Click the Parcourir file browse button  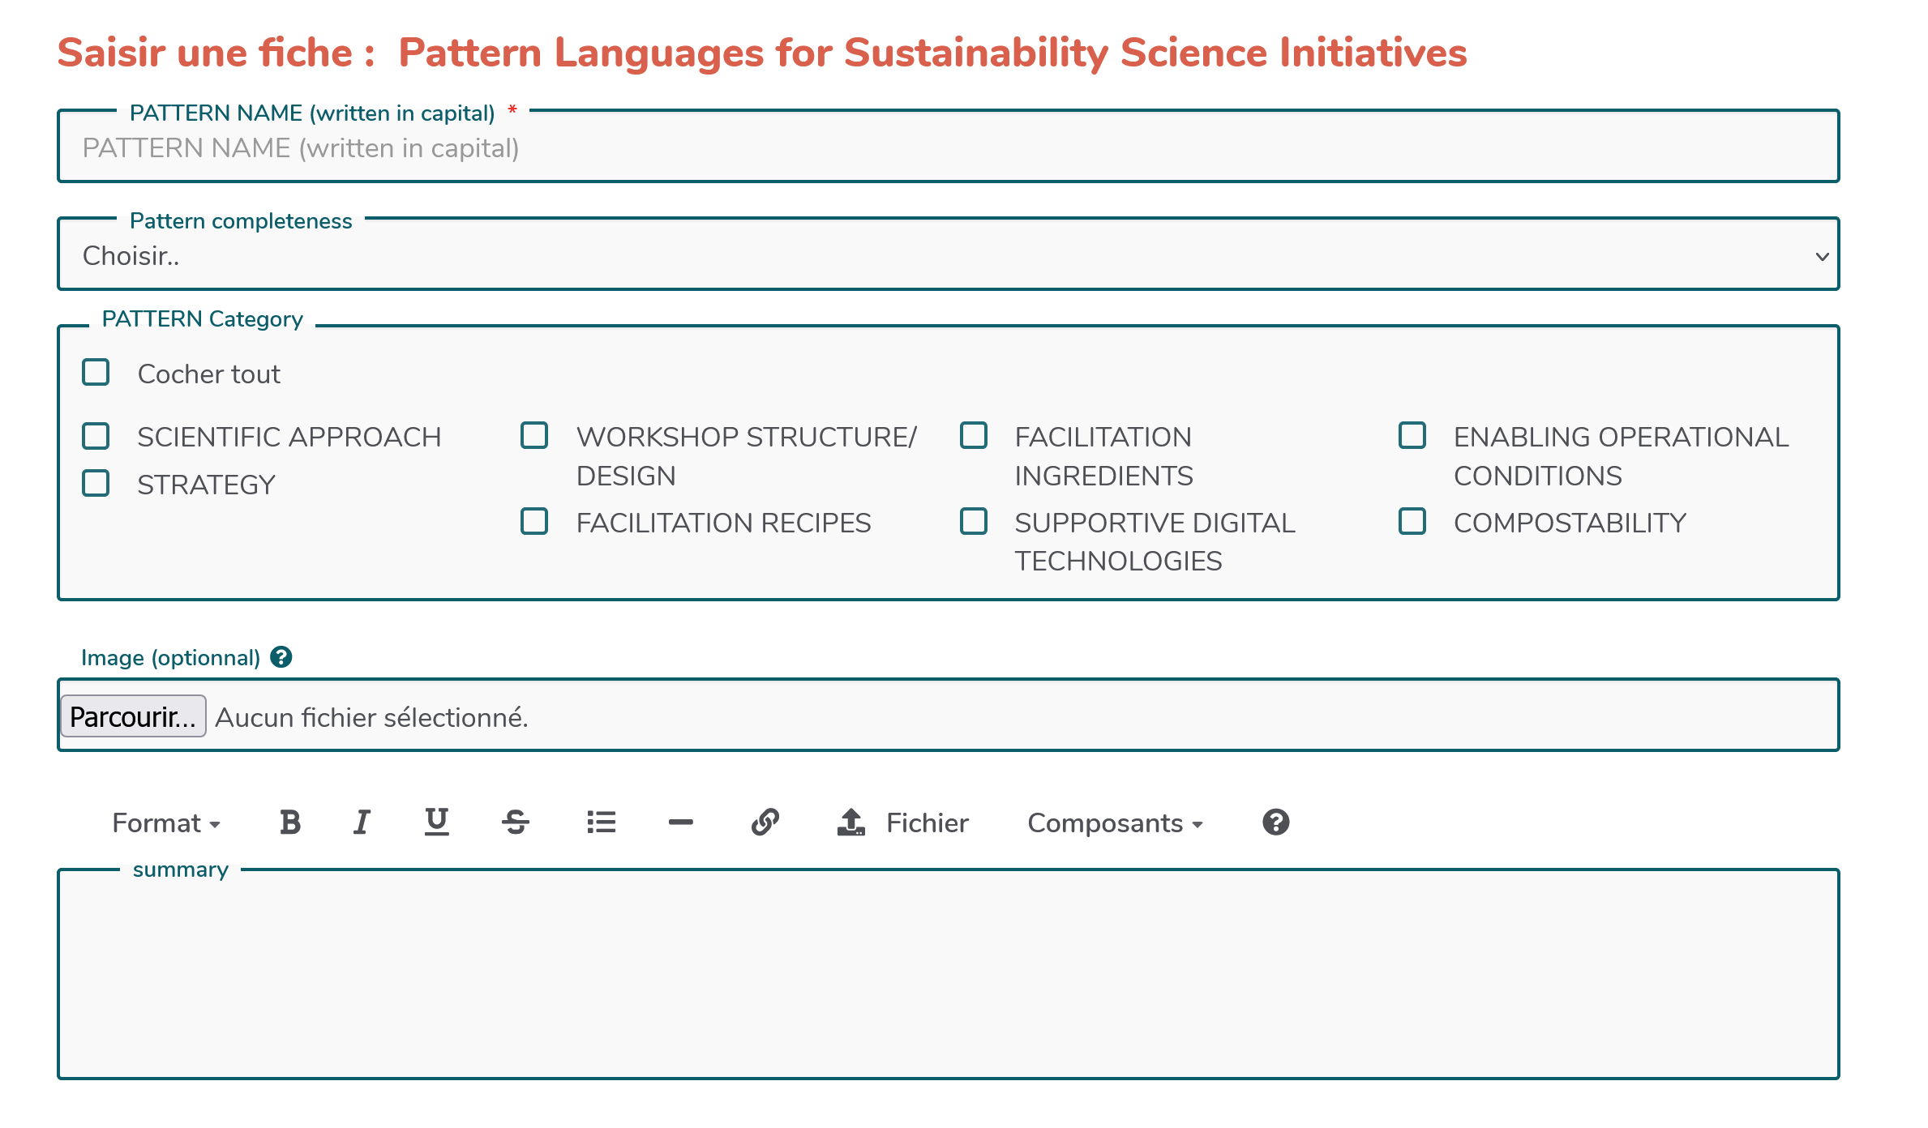[133, 717]
